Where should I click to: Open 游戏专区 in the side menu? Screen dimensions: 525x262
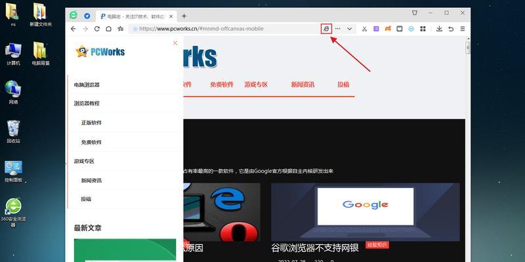coord(85,161)
